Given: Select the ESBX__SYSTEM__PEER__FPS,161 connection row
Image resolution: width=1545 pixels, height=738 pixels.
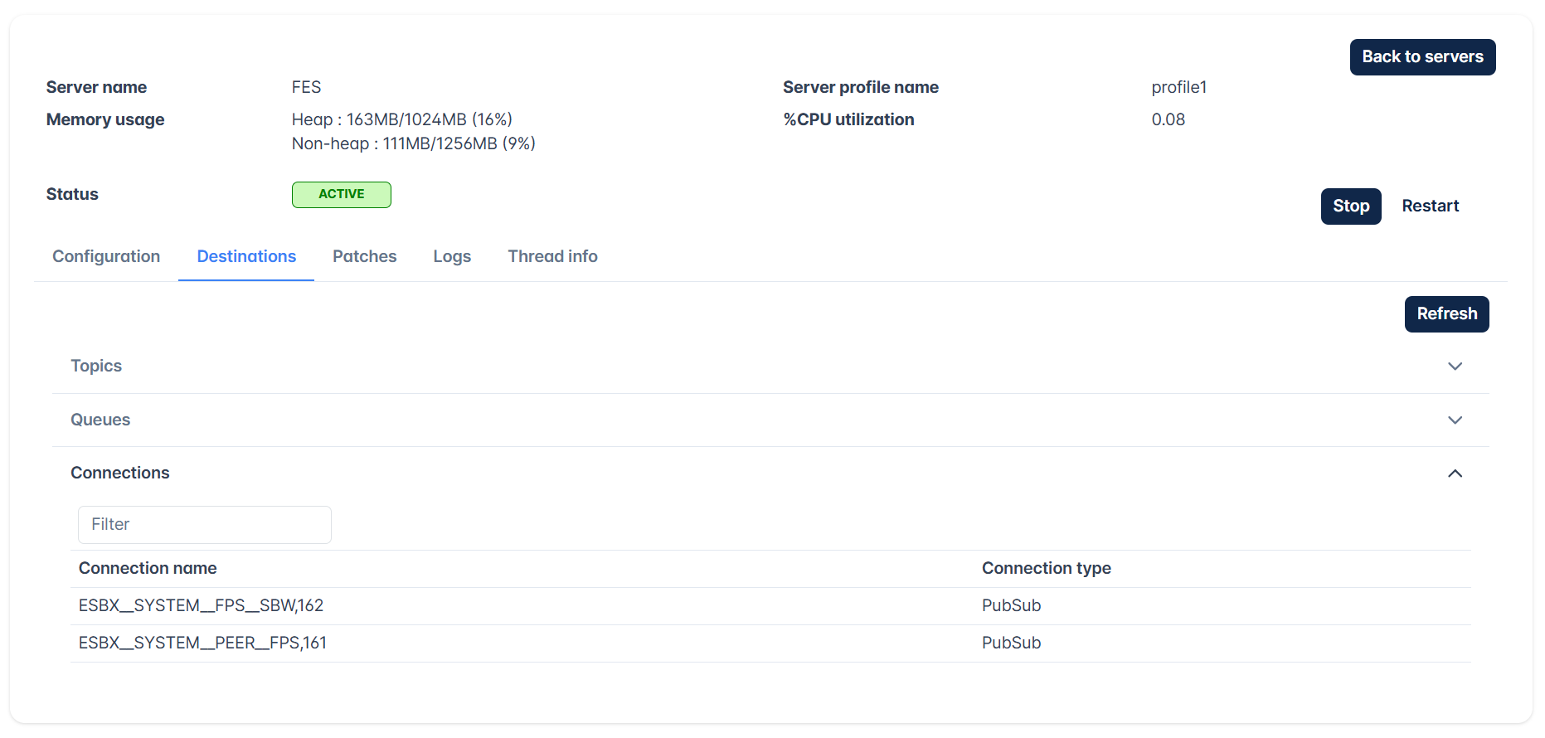Looking at the screenshot, I should click(770, 643).
